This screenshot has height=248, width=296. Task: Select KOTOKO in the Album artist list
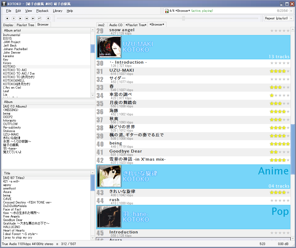point(9,67)
